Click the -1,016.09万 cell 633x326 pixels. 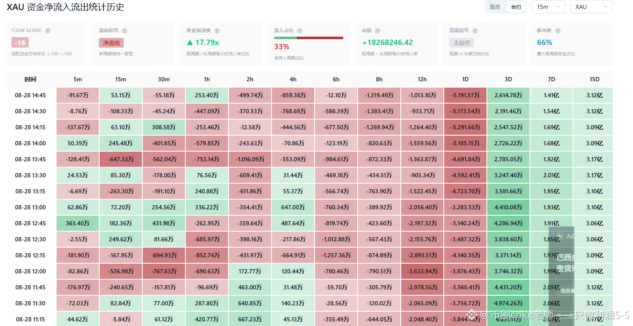pos(250,159)
